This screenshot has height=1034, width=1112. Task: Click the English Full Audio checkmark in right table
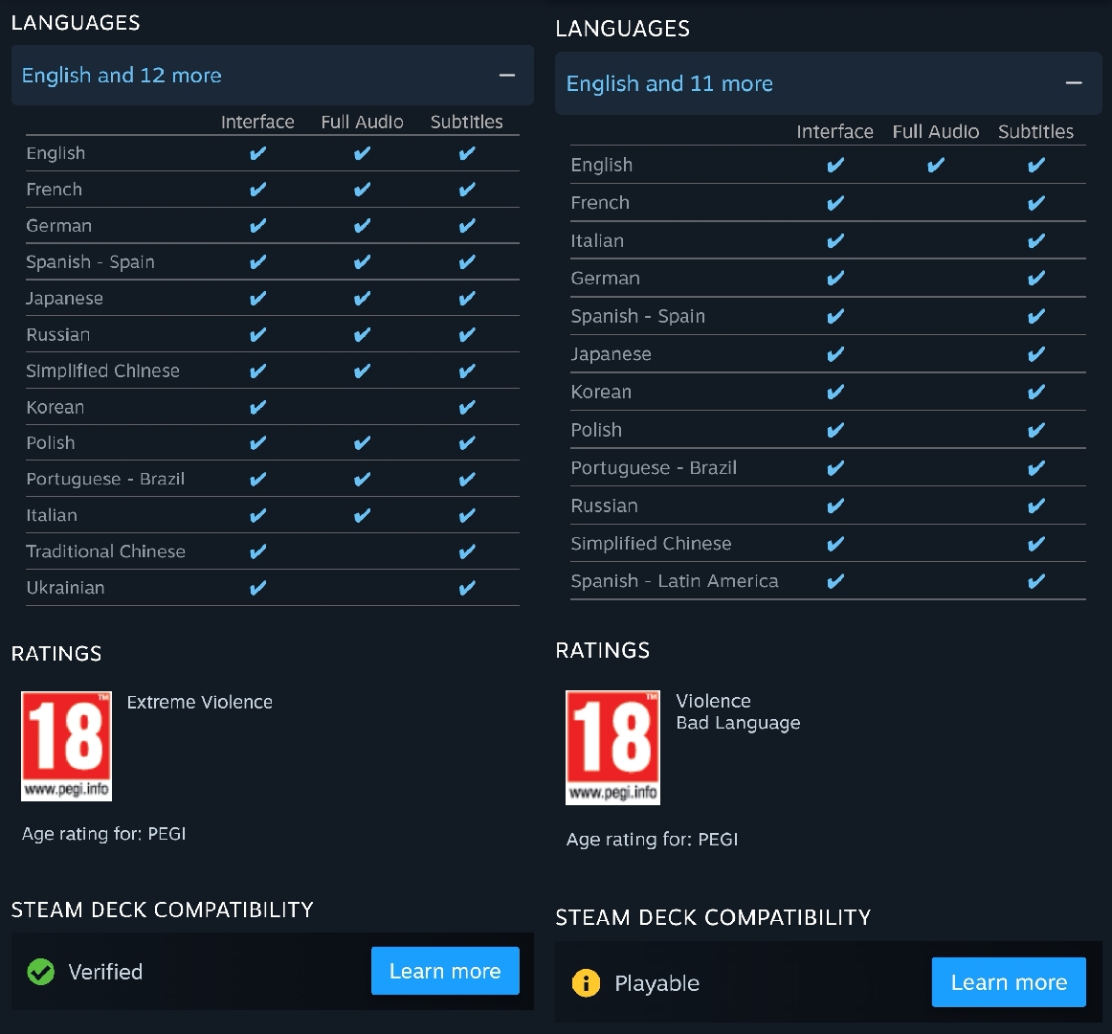[x=936, y=166]
